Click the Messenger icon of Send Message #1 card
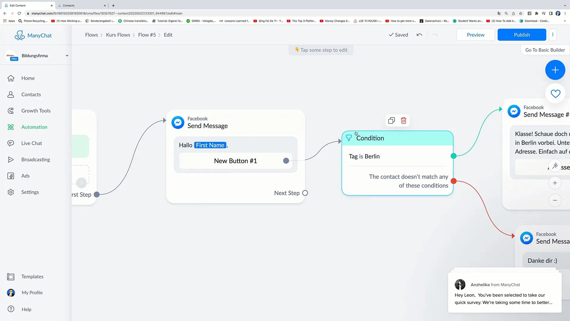Viewport: 570px width, 321px height. 514,111
